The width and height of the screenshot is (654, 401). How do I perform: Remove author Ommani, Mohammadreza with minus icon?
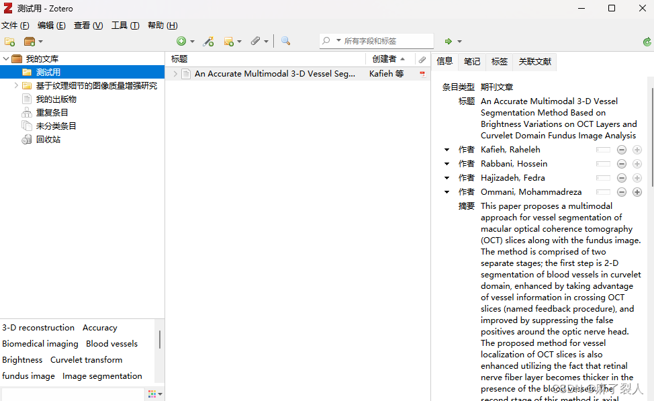coord(622,192)
